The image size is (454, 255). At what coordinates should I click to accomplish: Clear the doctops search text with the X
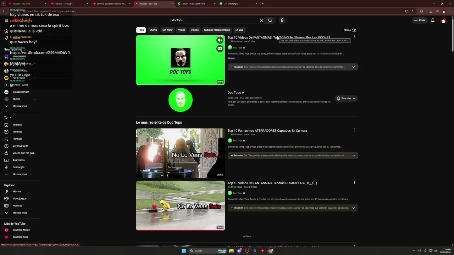pos(261,20)
